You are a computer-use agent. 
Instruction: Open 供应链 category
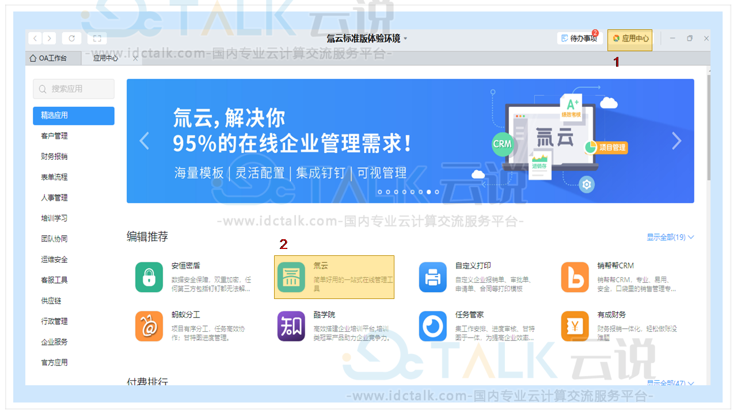[51, 301]
